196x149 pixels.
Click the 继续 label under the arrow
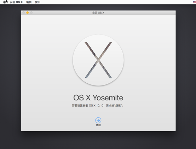point(98,125)
